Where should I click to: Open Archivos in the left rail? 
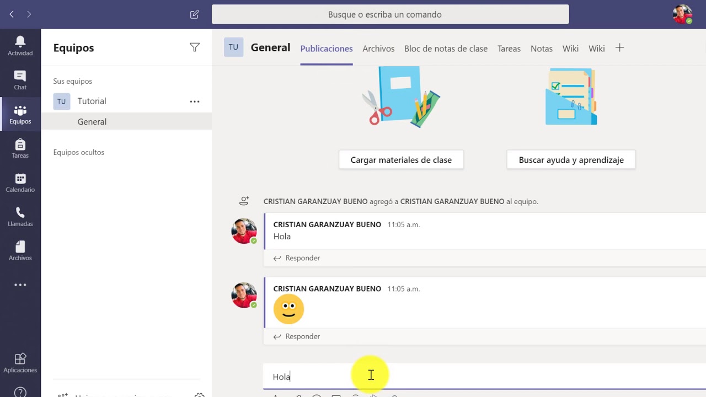click(x=20, y=251)
